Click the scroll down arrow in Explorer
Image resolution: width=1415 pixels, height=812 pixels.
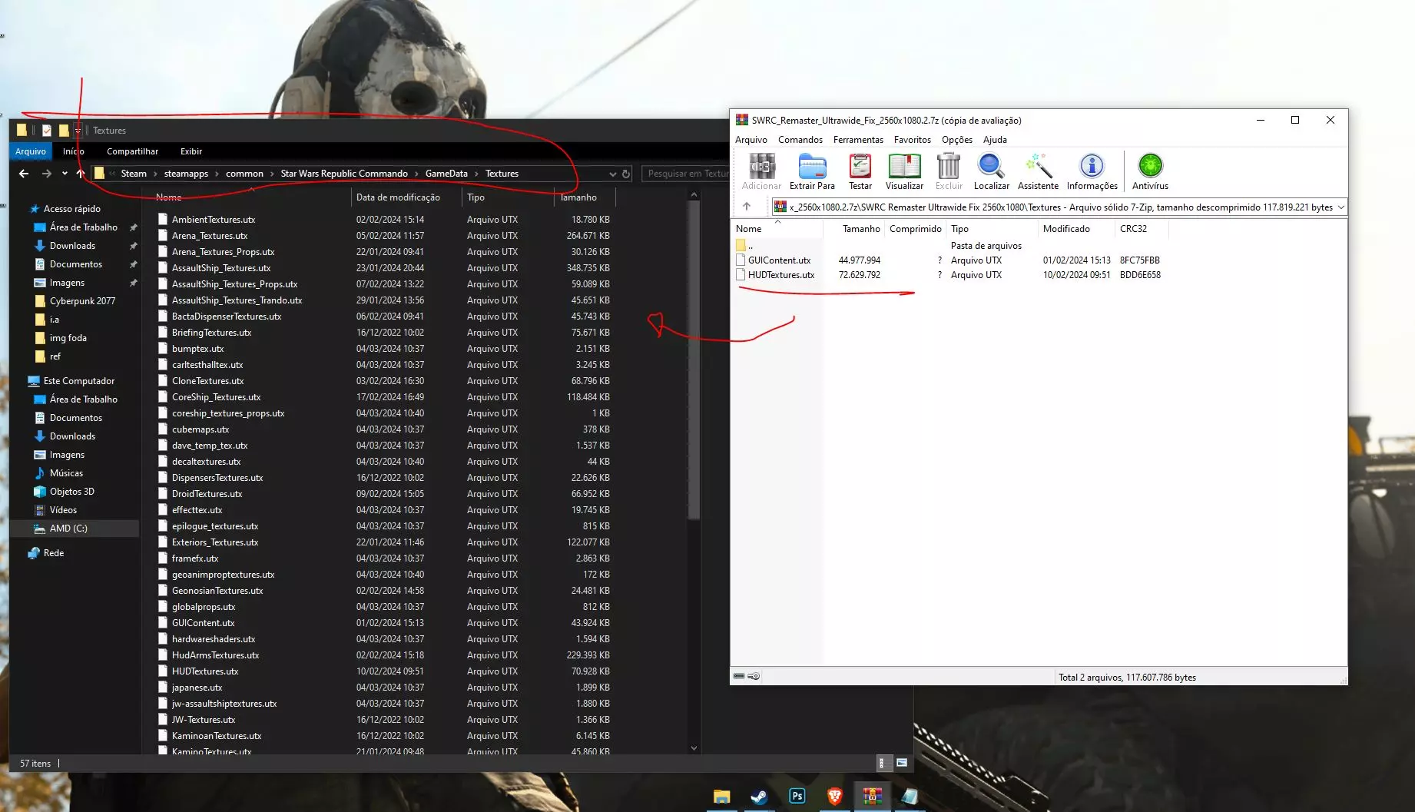(694, 747)
